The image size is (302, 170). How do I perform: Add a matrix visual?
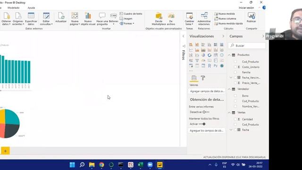point(203,66)
